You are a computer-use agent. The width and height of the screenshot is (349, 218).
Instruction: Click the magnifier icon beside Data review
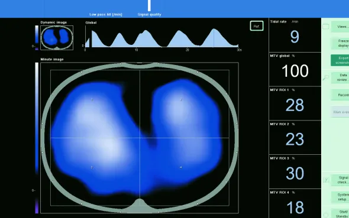pos(326,77)
